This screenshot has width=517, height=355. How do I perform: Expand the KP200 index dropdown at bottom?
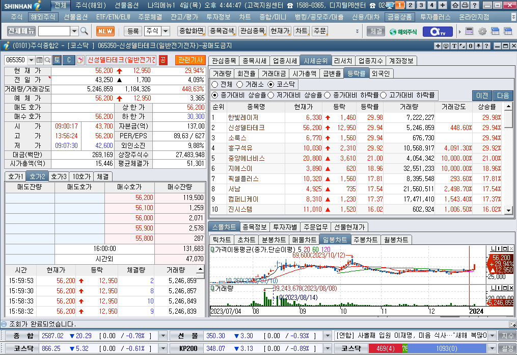click(328, 348)
